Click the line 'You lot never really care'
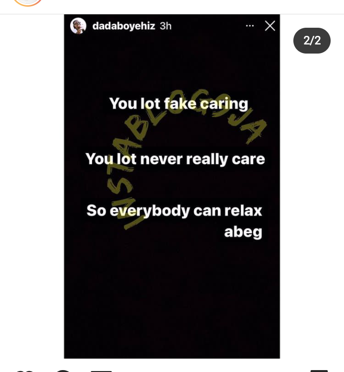Viewport: 344px width, 372px height. point(175,159)
